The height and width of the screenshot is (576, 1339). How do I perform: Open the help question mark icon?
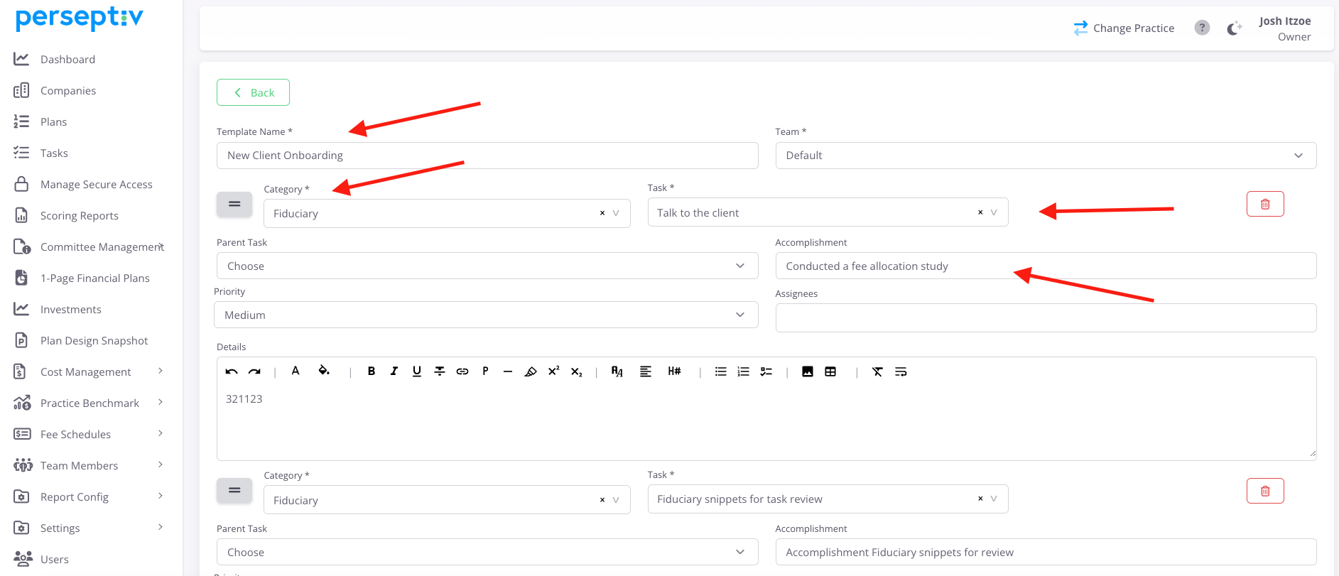[1201, 28]
